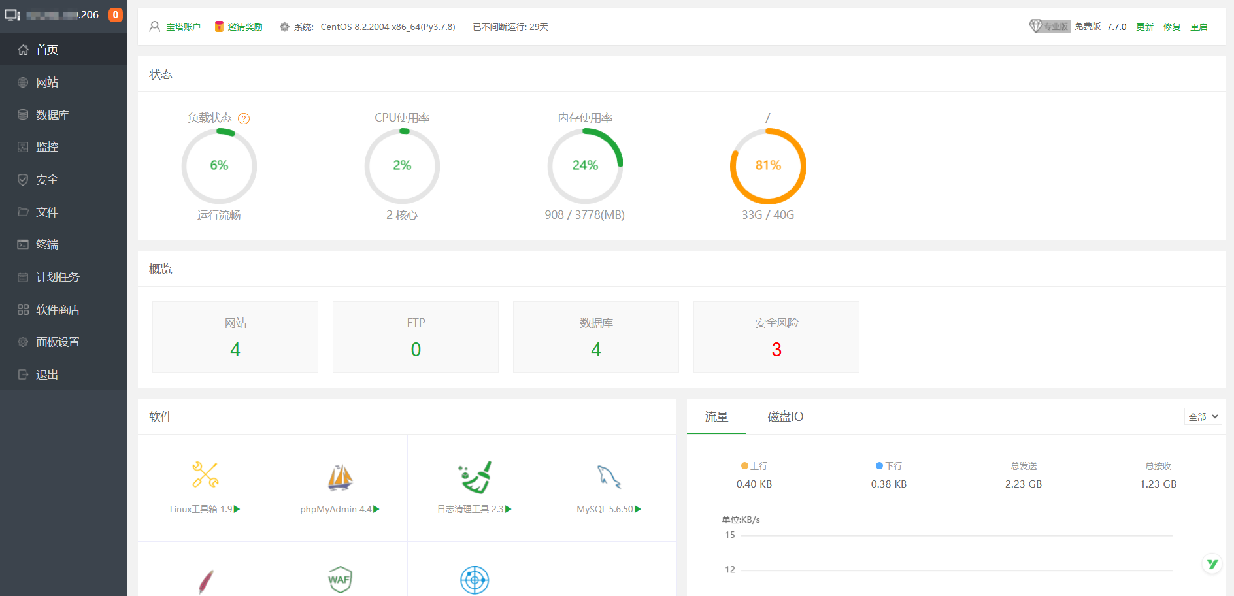Click the 邀请奖励 link
The image size is (1234, 596).
245,27
